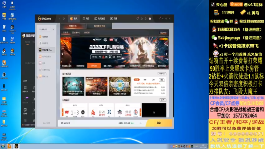Open the 主资讯 sub-tab

pyautogui.click(x=66, y=32)
